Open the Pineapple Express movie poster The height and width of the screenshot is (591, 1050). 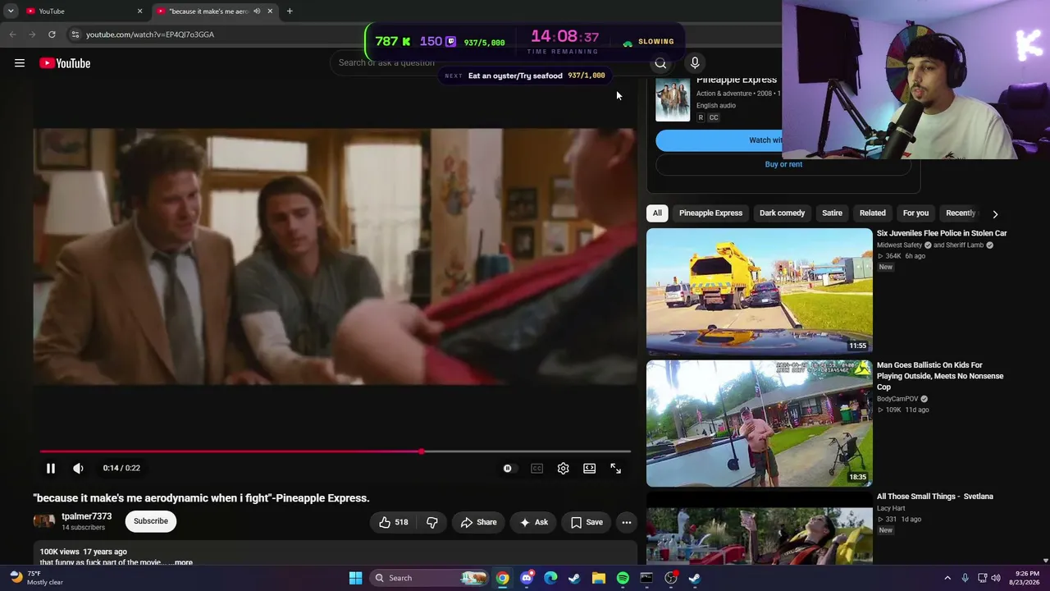pyautogui.click(x=673, y=99)
